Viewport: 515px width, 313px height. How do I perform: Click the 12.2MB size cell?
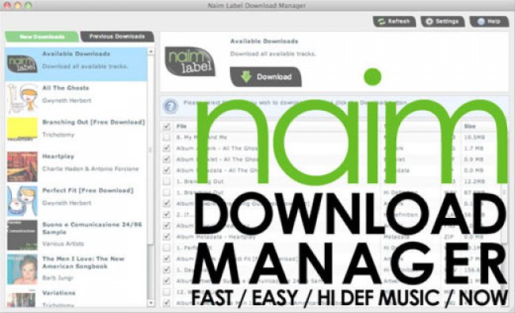pos(475,181)
